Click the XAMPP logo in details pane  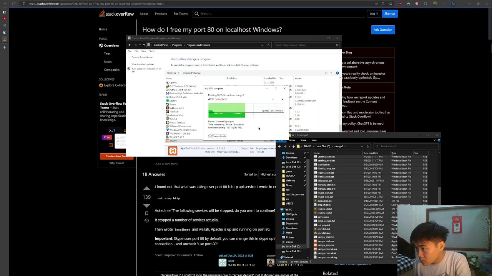tap(173, 151)
